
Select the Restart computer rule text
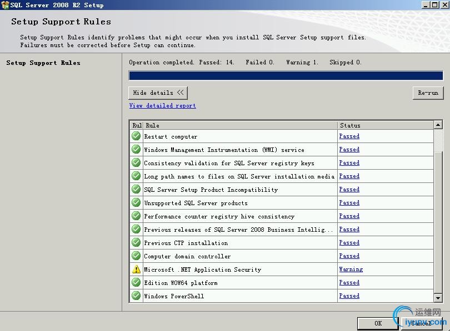pos(171,136)
